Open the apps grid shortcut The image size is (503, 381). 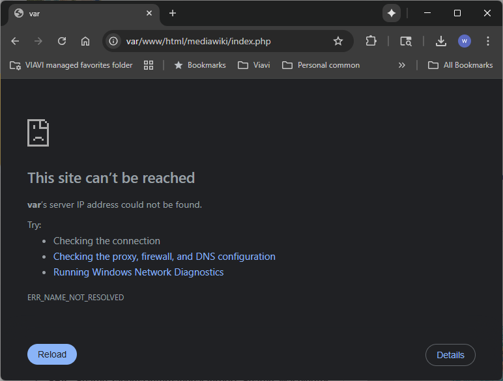149,65
